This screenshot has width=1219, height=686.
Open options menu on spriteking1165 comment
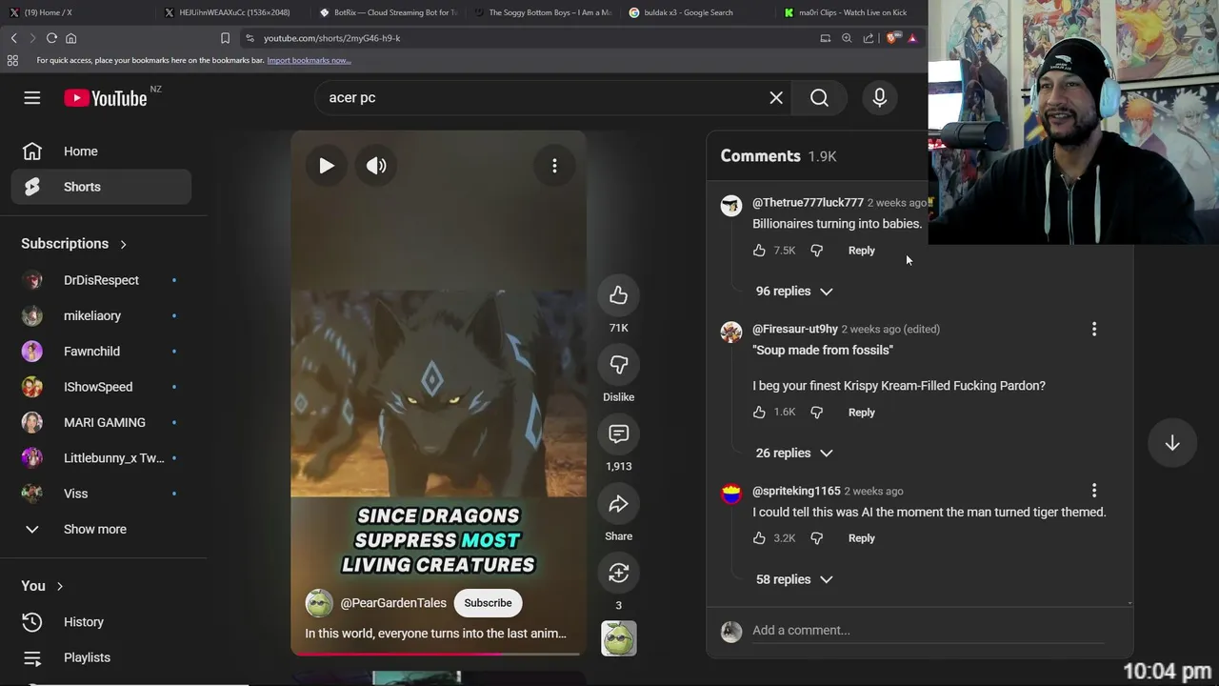pos(1094,491)
